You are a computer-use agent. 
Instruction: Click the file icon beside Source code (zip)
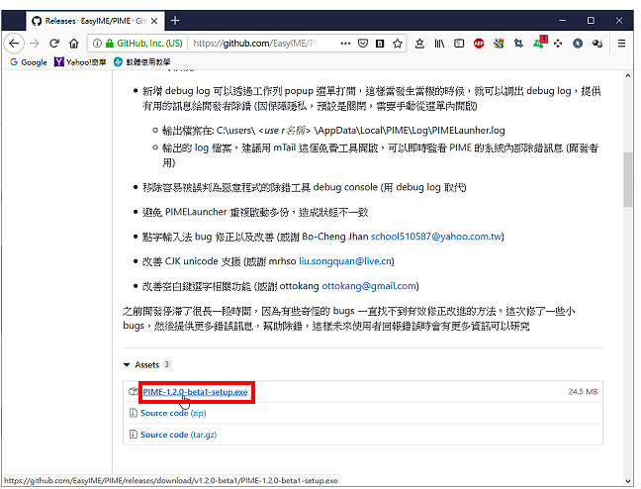133,413
